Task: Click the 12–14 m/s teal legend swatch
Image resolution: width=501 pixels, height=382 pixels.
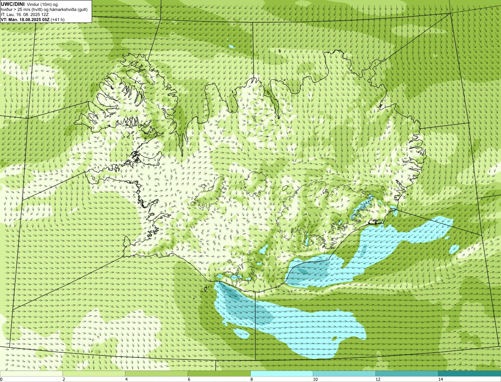Action: point(407,373)
